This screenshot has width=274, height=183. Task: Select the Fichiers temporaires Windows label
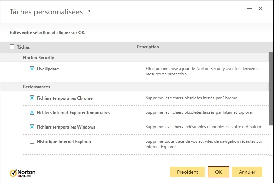click(66, 127)
